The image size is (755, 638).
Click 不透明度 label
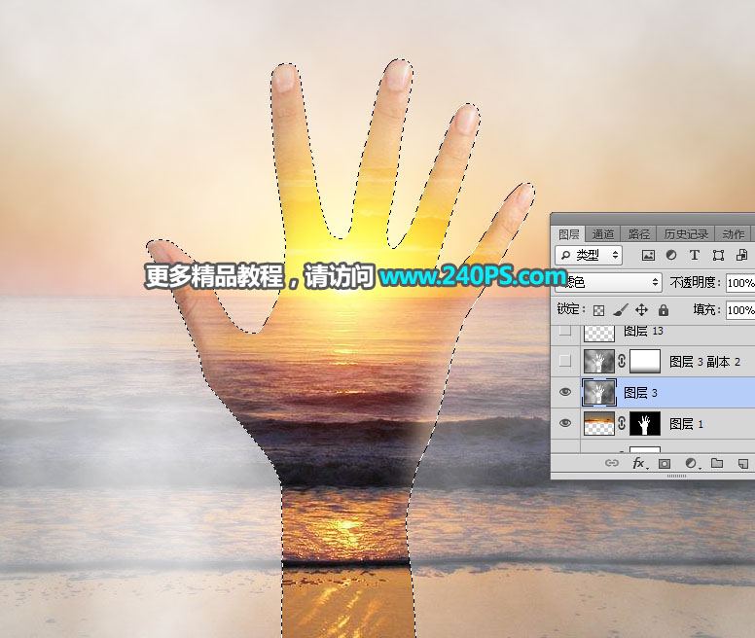tap(695, 282)
